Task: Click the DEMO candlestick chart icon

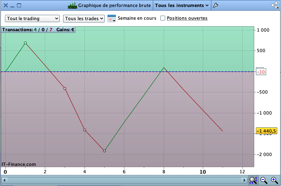Action: (x=73, y=5)
